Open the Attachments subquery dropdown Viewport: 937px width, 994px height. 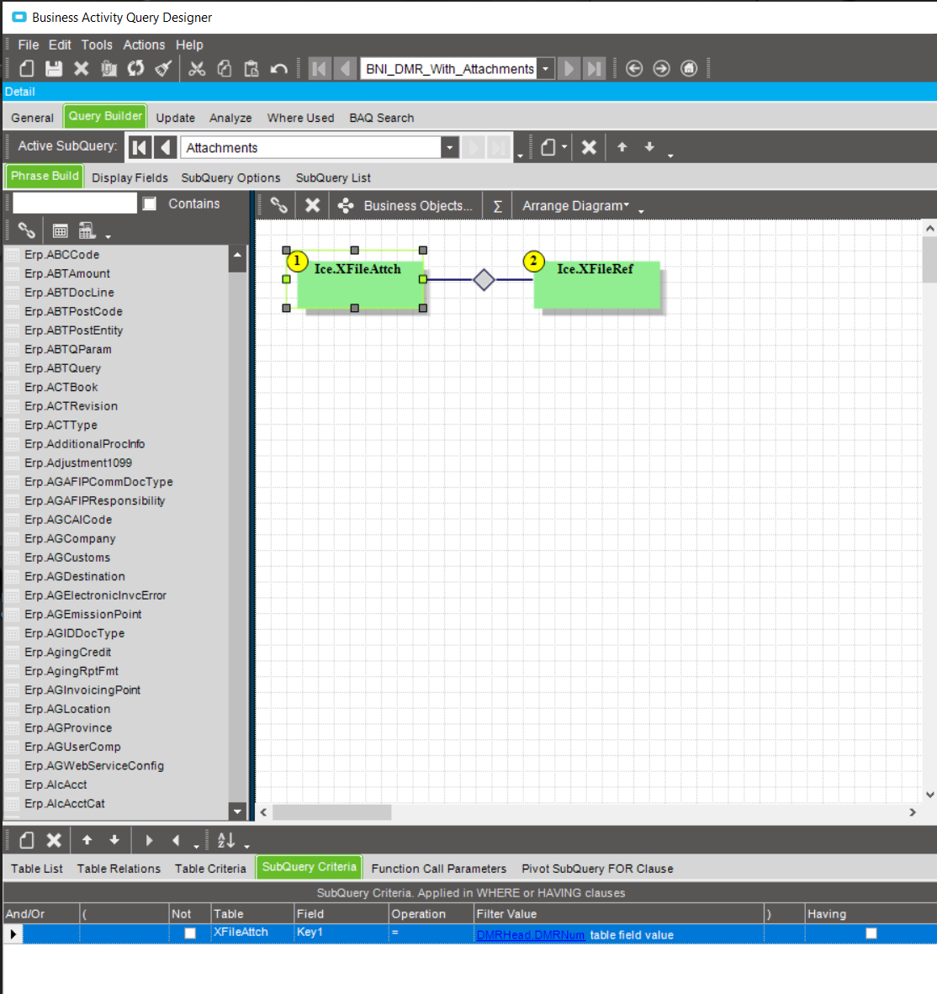(449, 148)
